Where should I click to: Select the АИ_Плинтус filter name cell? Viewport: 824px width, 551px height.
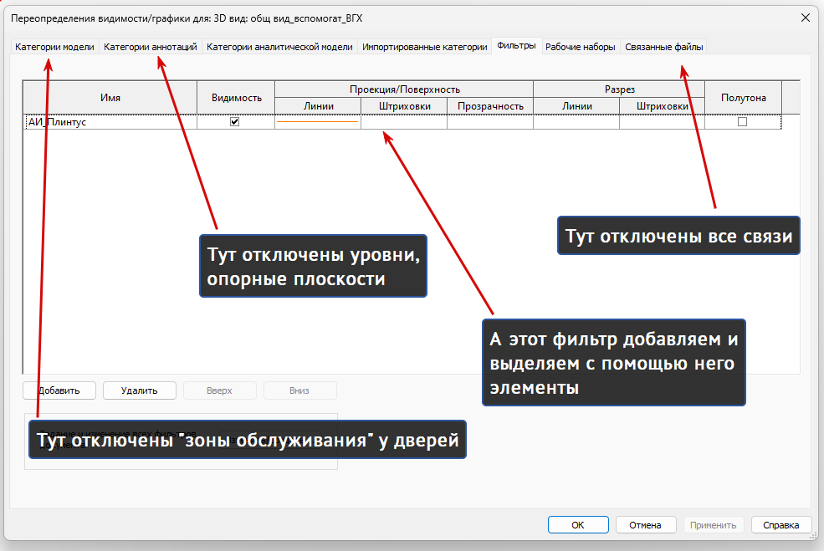click(x=111, y=122)
